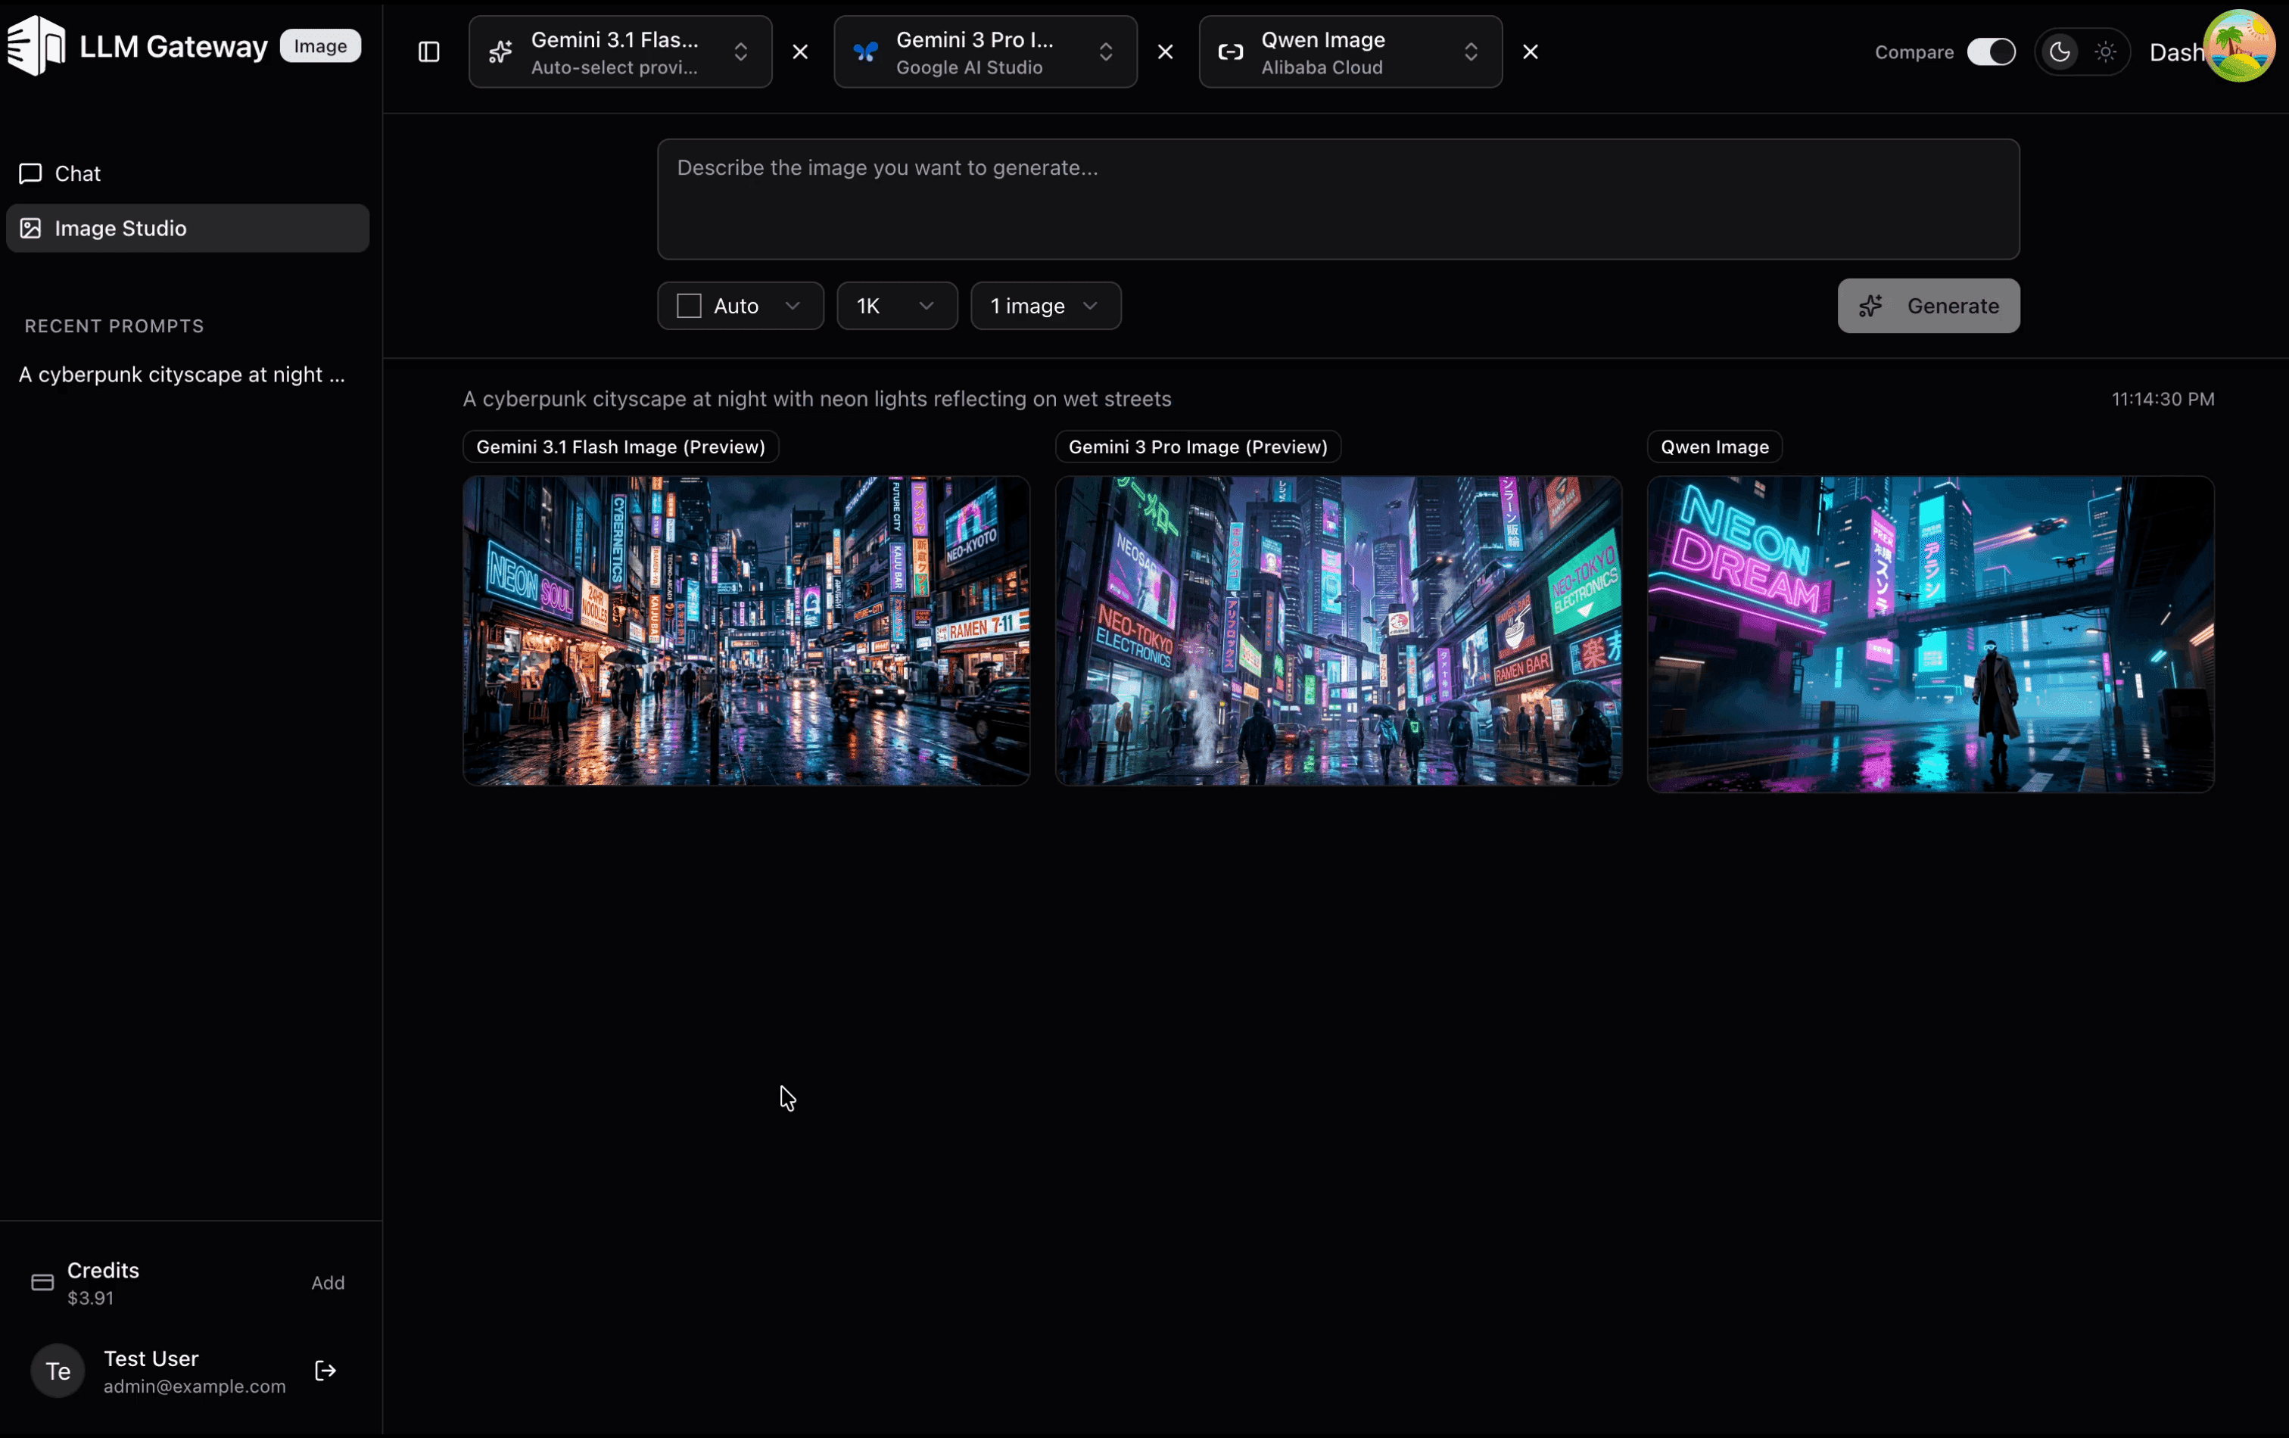Click the image description prompt field
2289x1438 pixels.
(1338, 200)
